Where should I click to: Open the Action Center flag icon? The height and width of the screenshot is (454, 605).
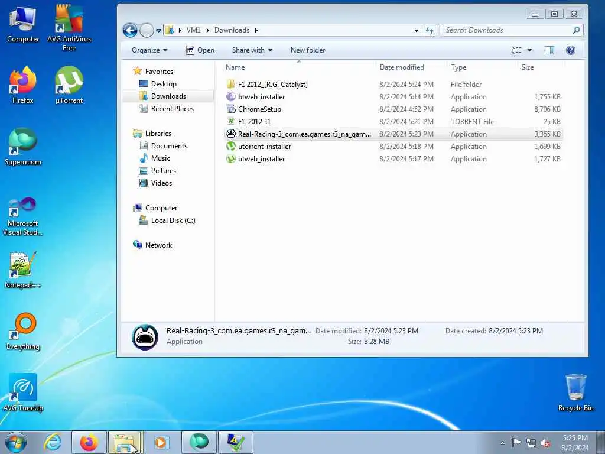point(516,443)
